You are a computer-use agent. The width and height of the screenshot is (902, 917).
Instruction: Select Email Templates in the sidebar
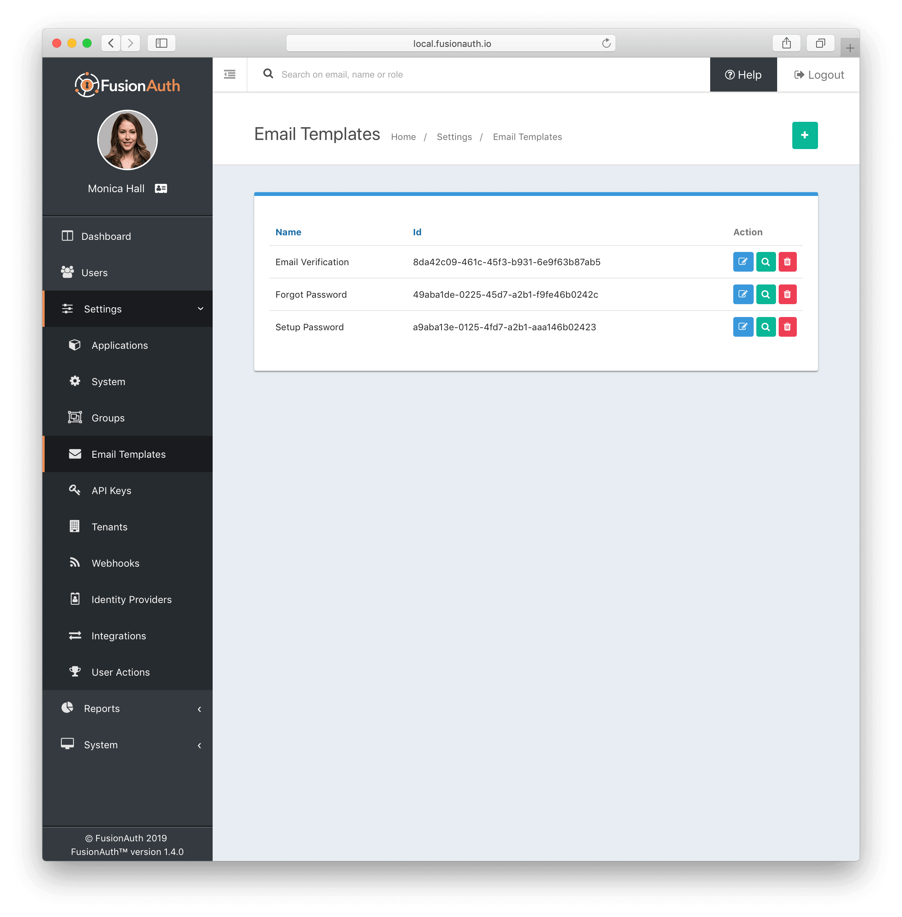tap(129, 454)
